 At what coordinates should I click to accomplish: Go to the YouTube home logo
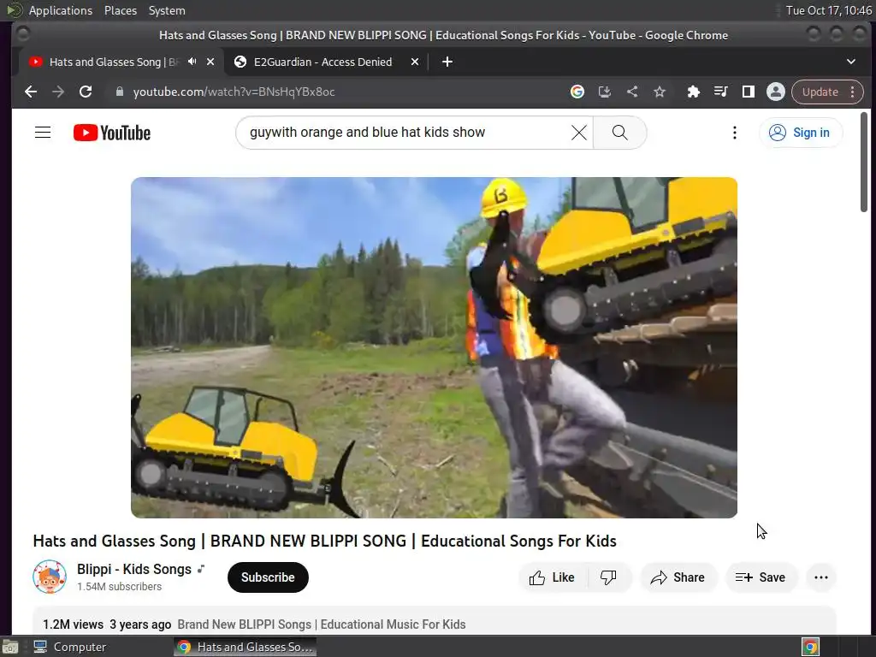[x=112, y=133]
